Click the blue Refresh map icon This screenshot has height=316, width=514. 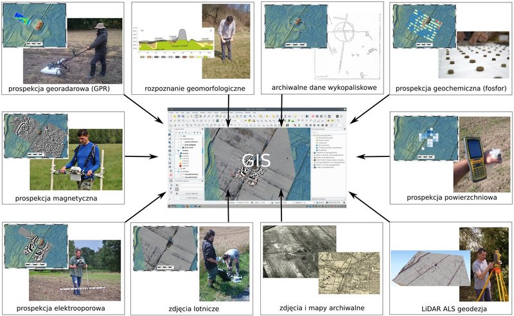point(245,116)
